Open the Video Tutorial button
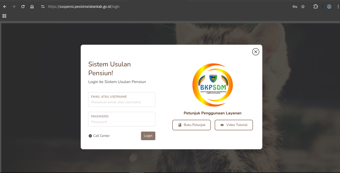The width and height of the screenshot is (340, 173). (x=234, y=125)
